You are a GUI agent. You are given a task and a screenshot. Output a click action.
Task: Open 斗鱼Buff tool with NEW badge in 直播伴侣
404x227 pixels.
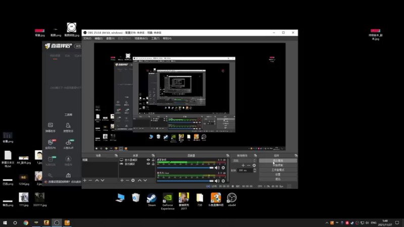point(68,144)
